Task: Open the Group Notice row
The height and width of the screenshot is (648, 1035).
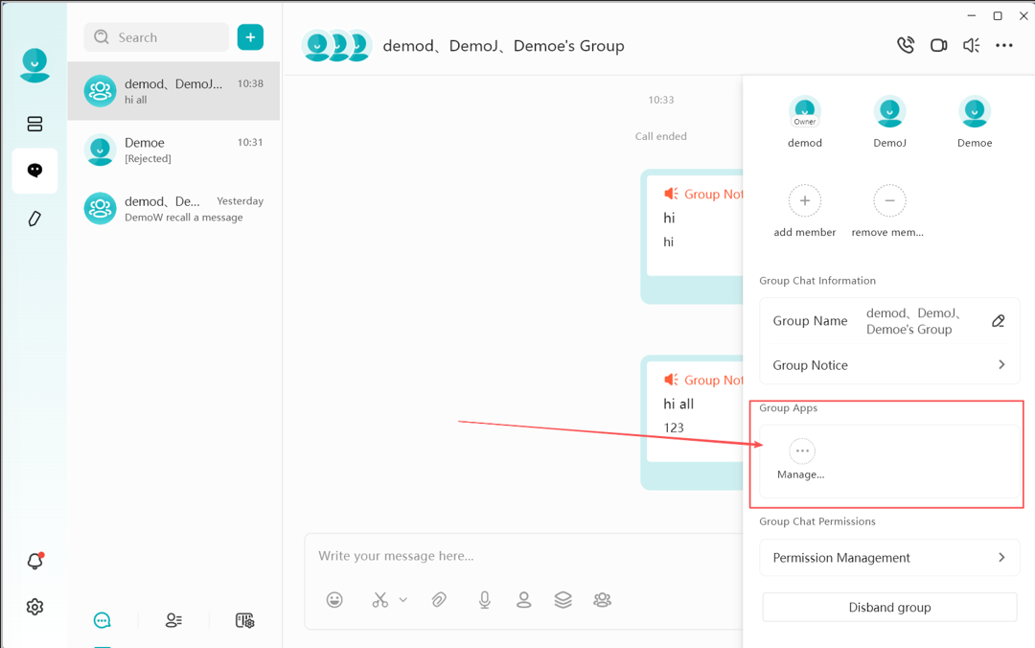Action: pos(889,365)
